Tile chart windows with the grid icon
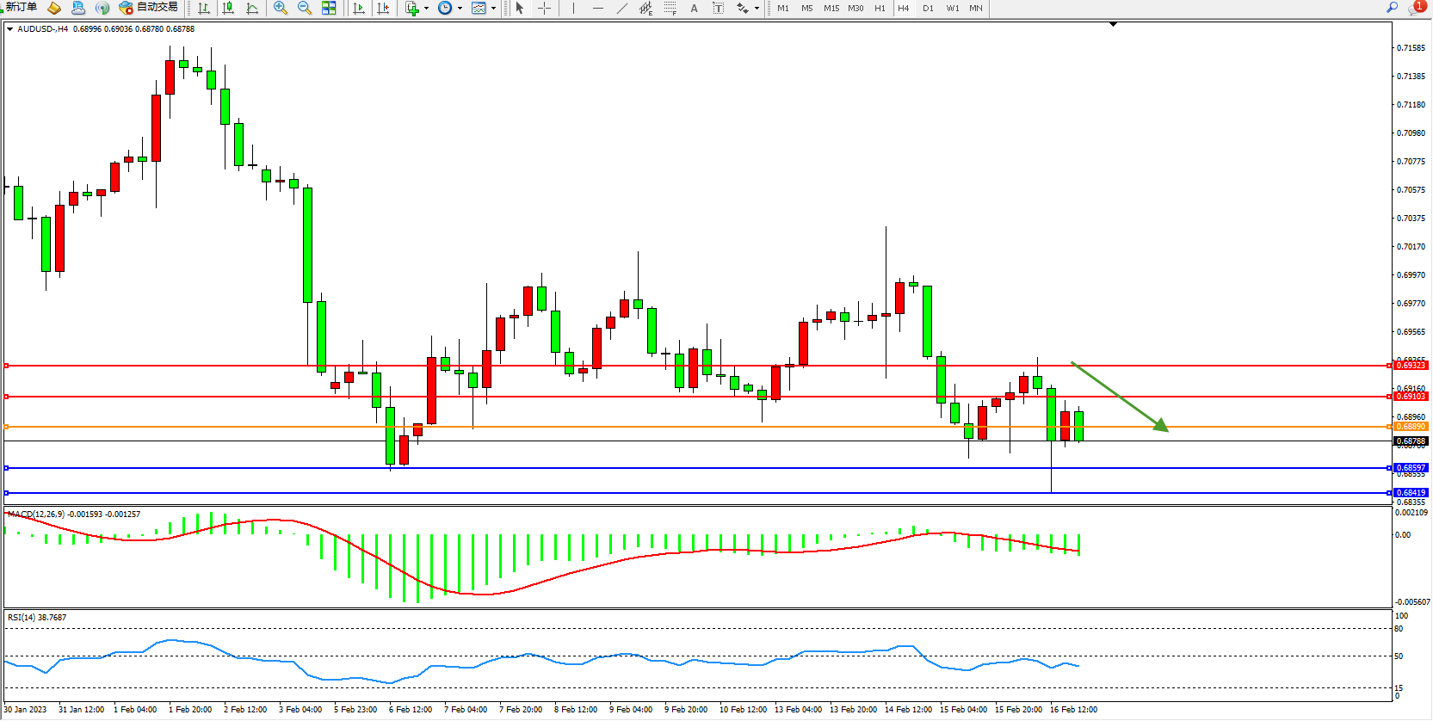The image size is (1433, 721). point(329,8)
